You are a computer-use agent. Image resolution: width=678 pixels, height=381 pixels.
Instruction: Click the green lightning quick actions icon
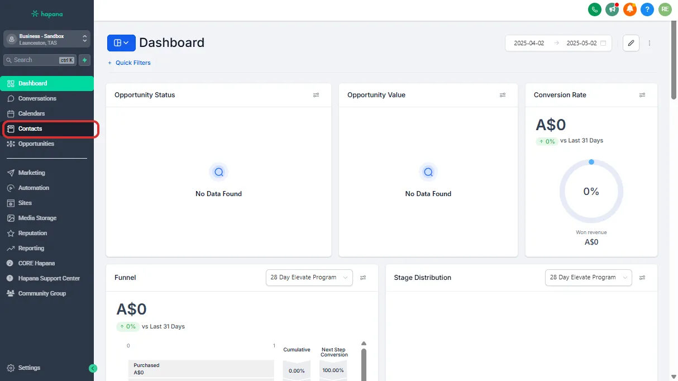pyautogui.click(x=84, y=60)
